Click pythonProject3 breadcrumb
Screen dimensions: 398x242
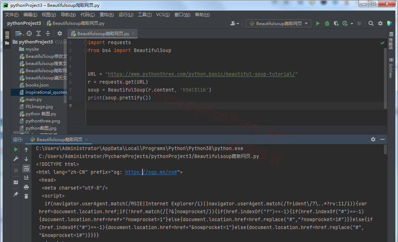pyautogui.click(x=24, y=23)
